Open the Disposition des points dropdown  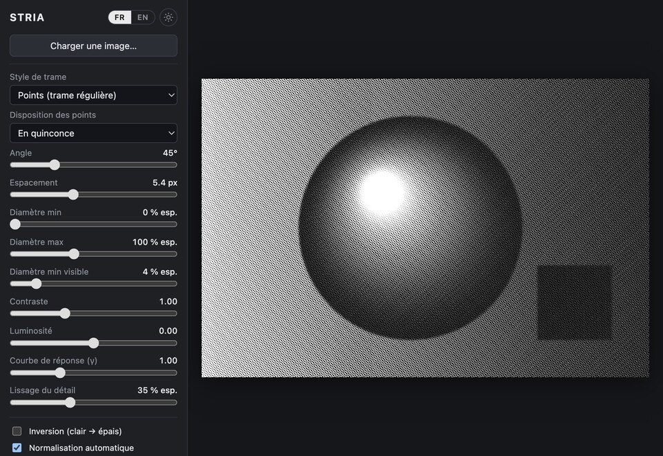93,133
